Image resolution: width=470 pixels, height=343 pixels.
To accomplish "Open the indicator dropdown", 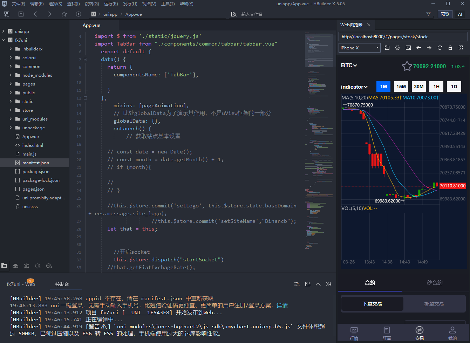I will tap(354, 87).
